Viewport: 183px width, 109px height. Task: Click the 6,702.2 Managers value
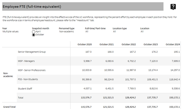pyautogui.click(x=132, y=61)
